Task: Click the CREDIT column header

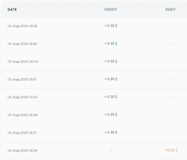Action: (x=111, y=10)
